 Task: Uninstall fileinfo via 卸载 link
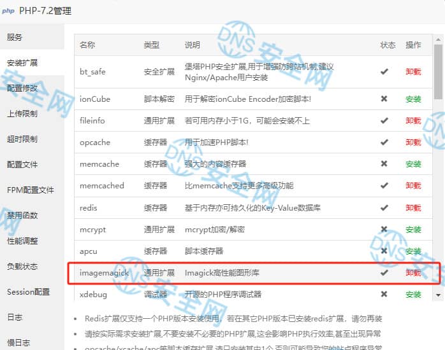[x=413, y=121]
